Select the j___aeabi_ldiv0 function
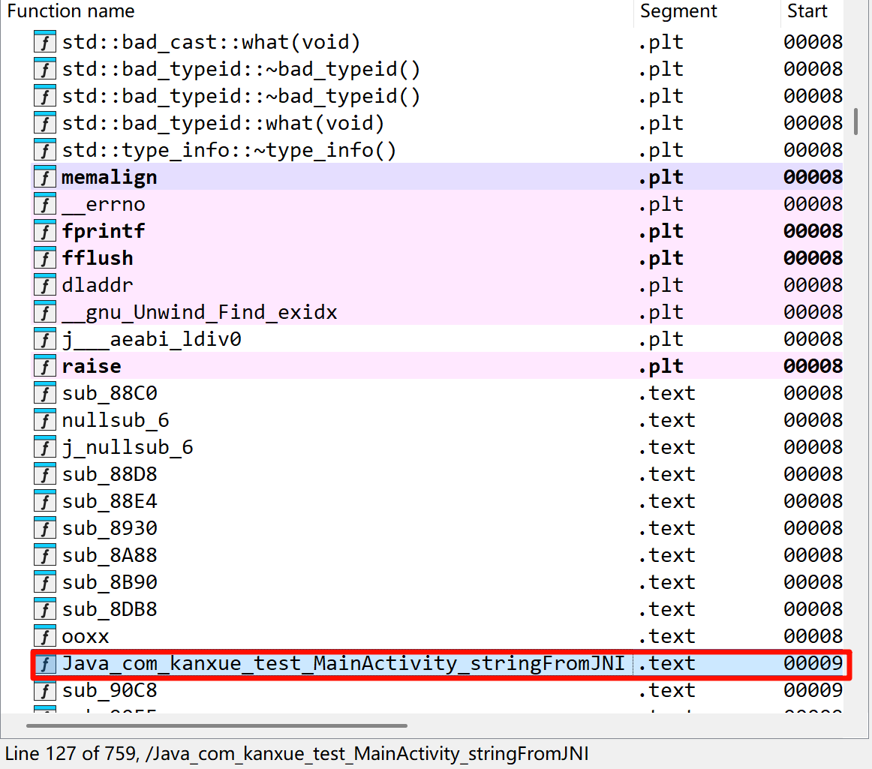The image size is (872, 769). pyautogui.click(x=152, y=340)
